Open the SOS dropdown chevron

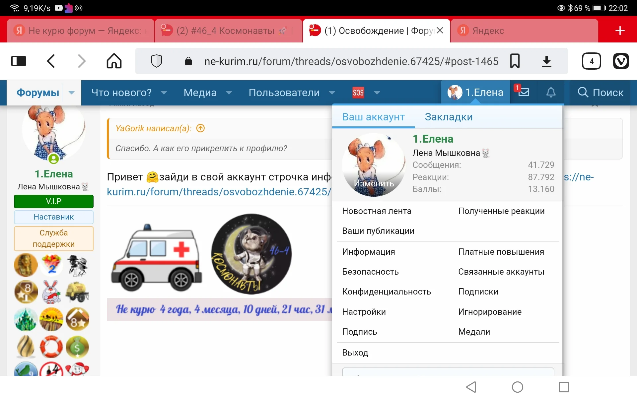[x=377, y=93]
